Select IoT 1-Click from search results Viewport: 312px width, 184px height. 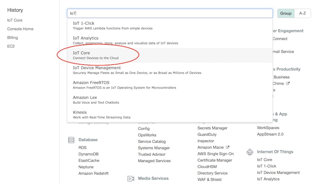coord(170,26)
